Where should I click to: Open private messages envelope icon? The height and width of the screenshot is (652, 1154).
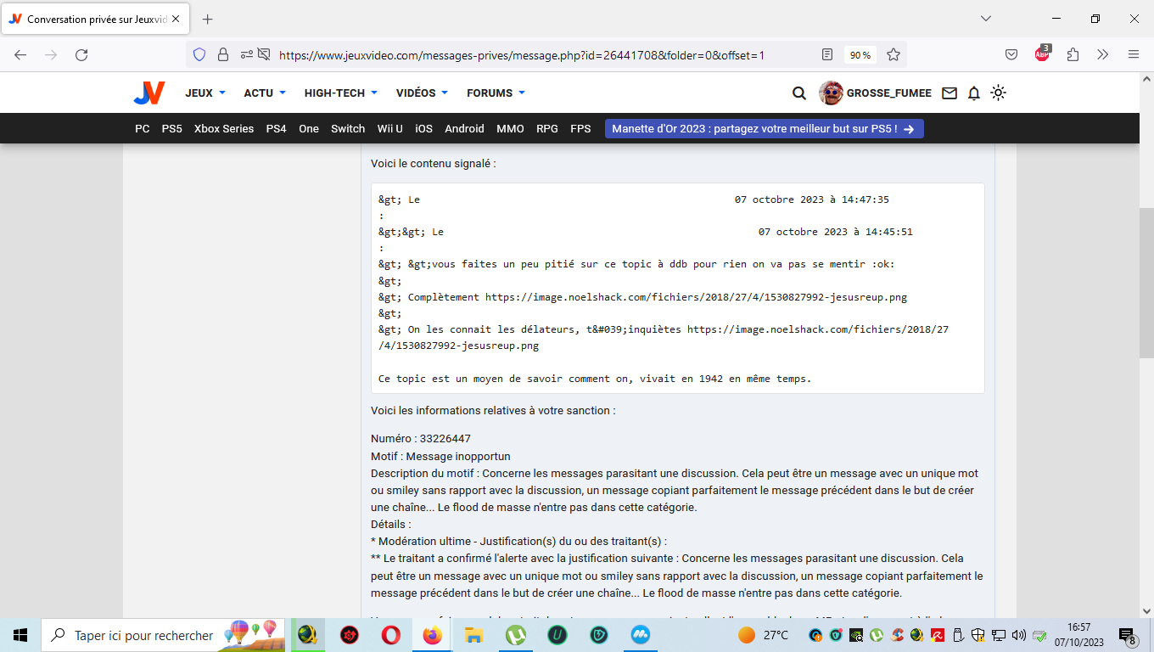coord(950,93)
